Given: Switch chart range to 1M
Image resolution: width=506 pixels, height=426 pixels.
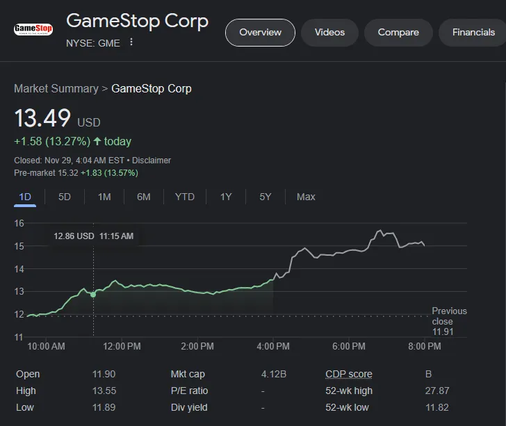Looking at the screenshot, I should 104,197.
